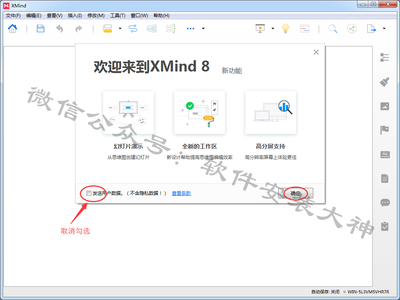Select the 幻灯片演示 feature thumbnail
The image size is (400, 300).
(128, 112)
